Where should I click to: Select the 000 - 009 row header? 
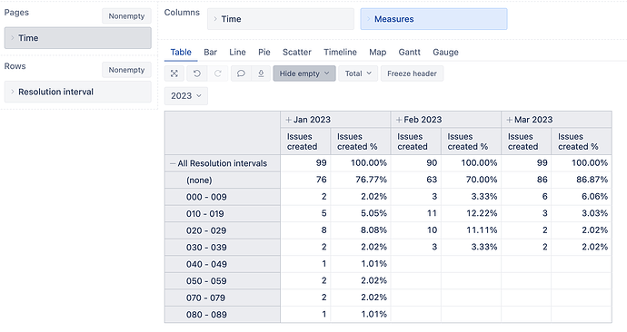click(x=223, y=197)
